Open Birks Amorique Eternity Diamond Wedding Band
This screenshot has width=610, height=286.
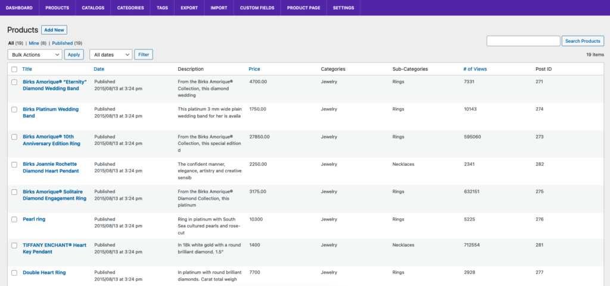tap(54, 85)
